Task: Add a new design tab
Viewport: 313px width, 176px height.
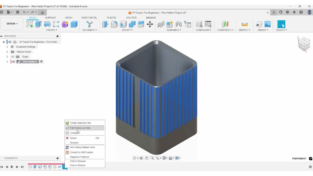Action: [x=274, y=12]
